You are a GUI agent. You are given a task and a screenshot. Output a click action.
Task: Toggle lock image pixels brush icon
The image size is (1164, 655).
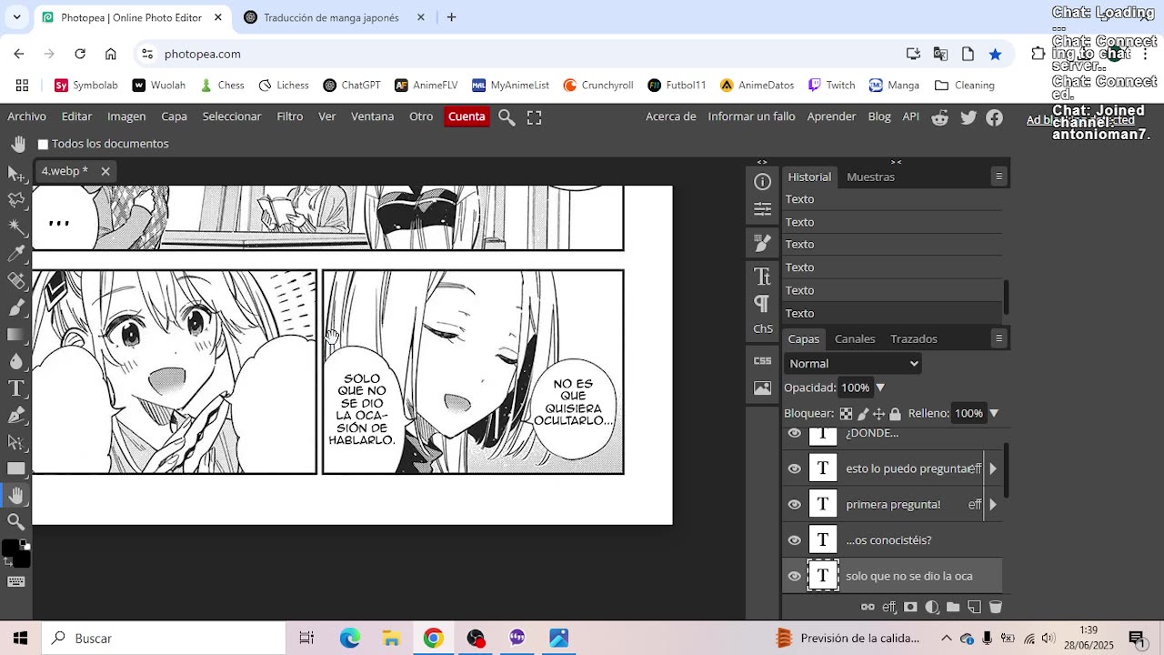coord(862,413)
